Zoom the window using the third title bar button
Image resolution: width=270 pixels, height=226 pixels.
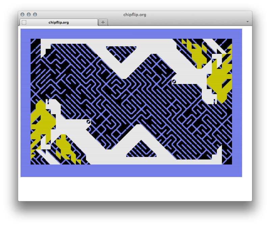(x=35, y=15)
